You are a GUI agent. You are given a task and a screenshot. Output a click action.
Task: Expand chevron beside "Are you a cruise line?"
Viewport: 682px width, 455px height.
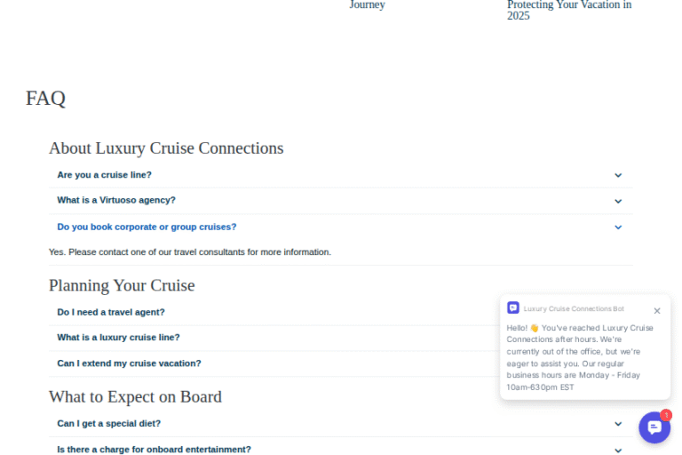coord(618,176)
